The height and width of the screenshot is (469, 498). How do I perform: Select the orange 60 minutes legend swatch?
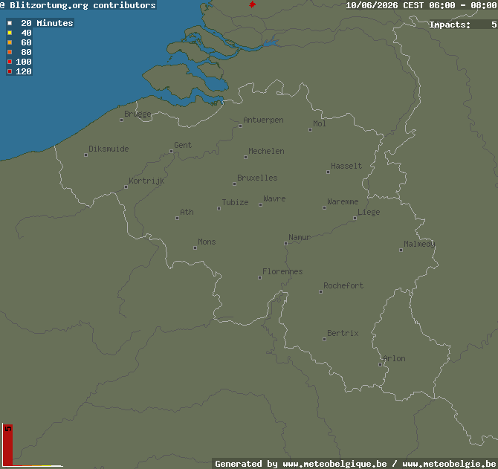(x=10, y=42)
